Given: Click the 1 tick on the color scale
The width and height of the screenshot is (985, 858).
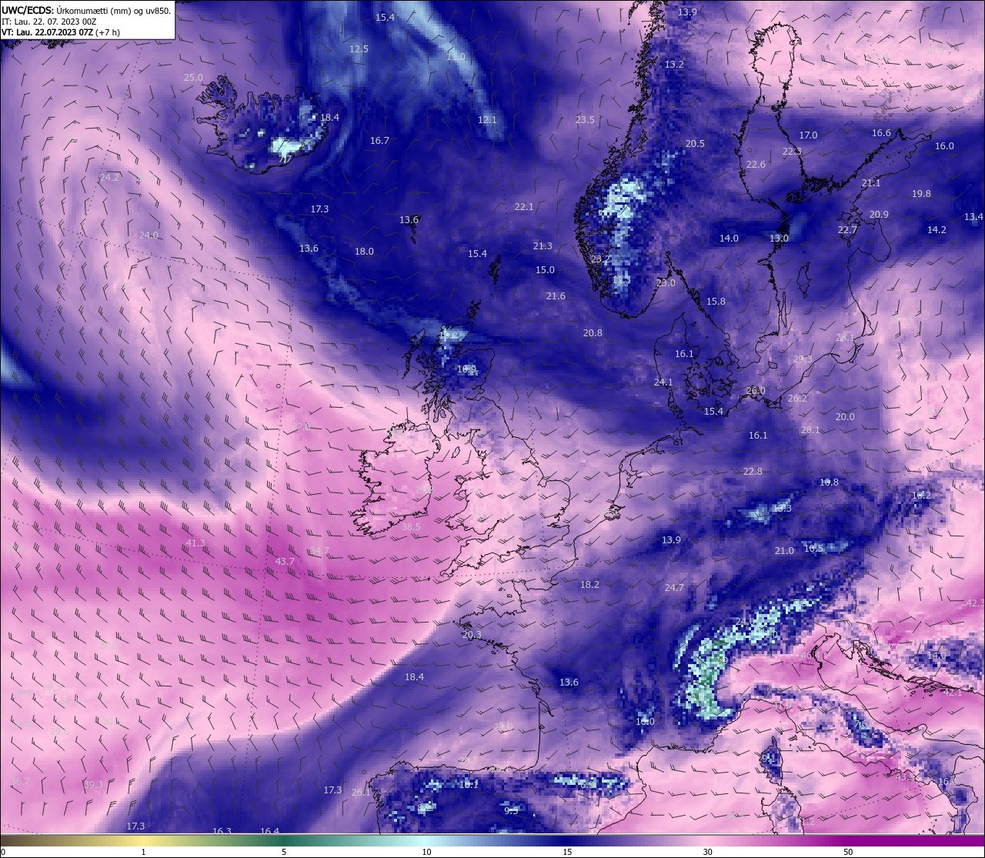Looking at the screenshot, I should [143, 852].
